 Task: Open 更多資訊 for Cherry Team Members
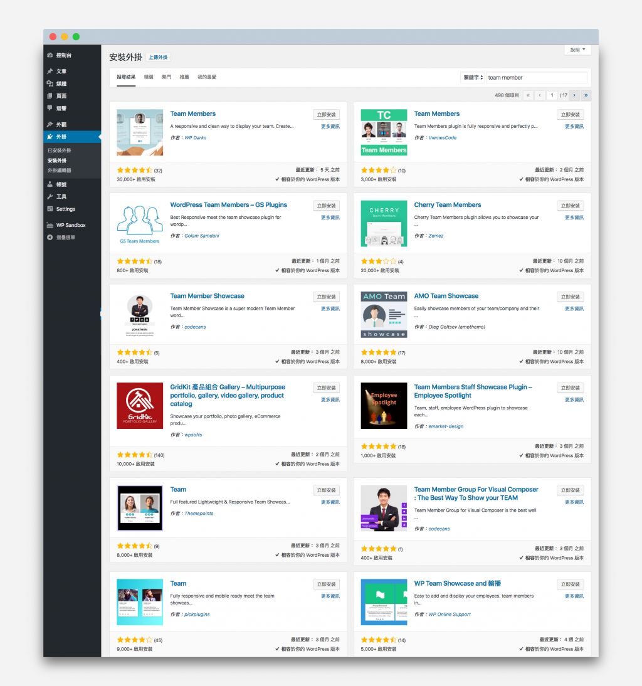[574, 218]
